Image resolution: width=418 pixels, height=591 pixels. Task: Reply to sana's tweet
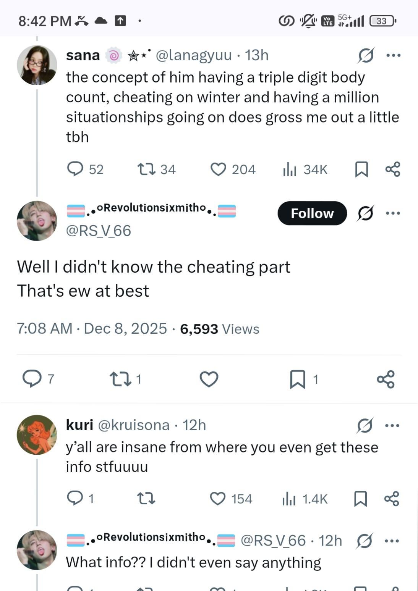[x=75, y=169]
